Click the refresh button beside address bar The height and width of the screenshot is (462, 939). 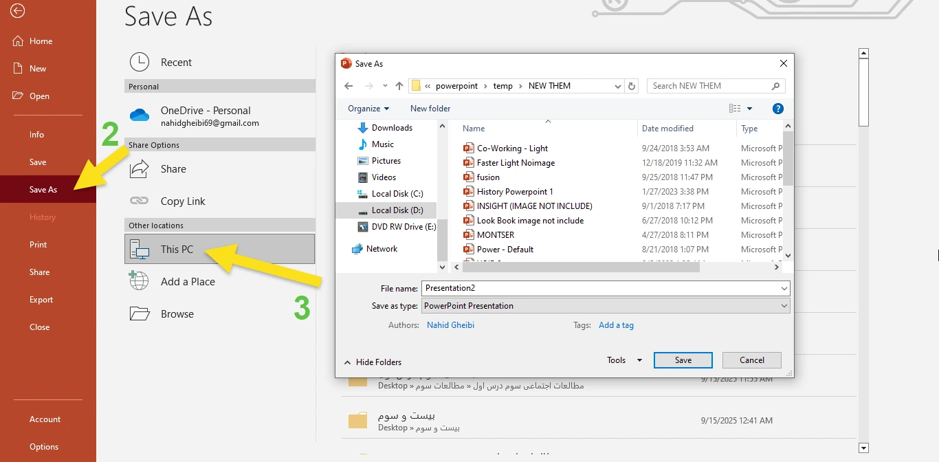(632, 86)
